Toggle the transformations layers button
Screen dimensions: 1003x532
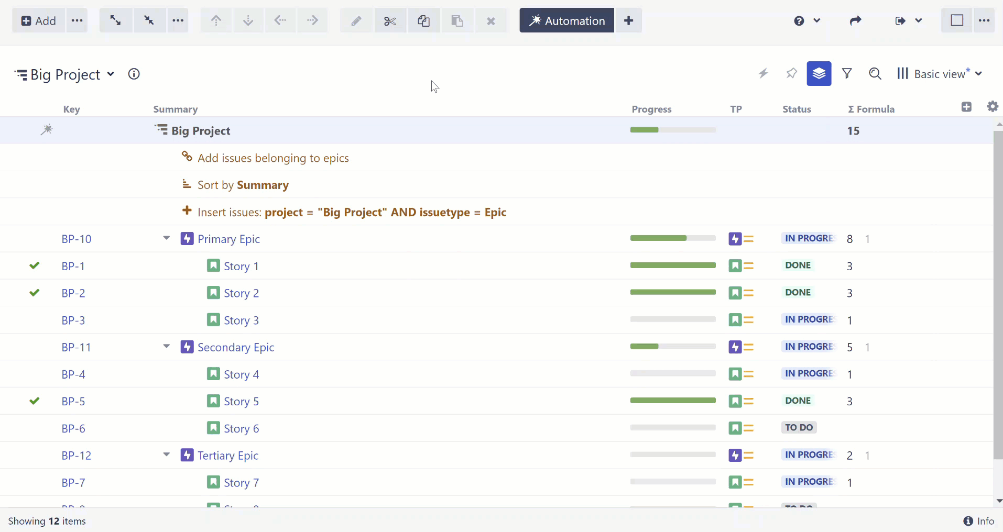coord(819,74)
